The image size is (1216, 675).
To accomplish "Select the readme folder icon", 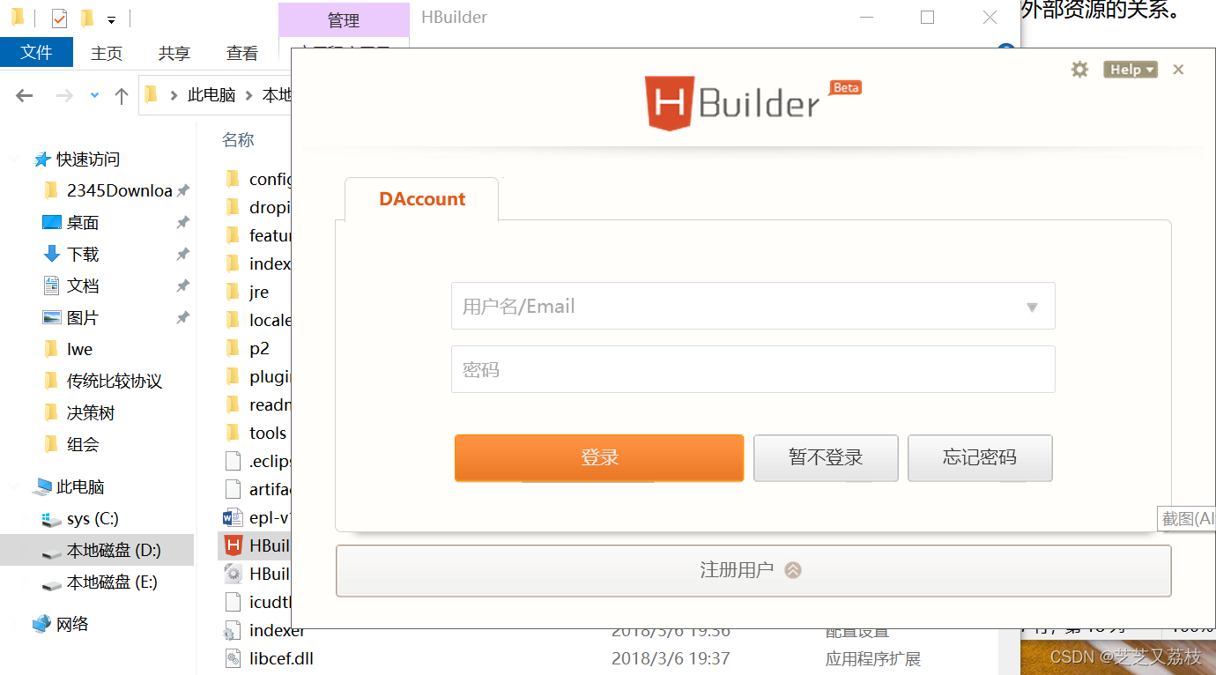I will coord(233,404).
